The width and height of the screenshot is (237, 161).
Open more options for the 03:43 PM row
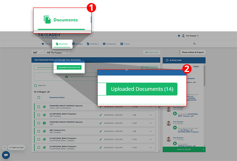pyautogui.click(x=151, y=139)
